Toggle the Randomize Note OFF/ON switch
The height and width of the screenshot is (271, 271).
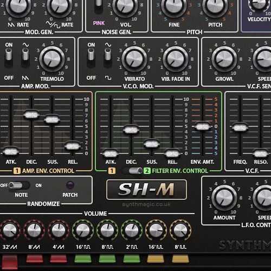pos(19,185)
